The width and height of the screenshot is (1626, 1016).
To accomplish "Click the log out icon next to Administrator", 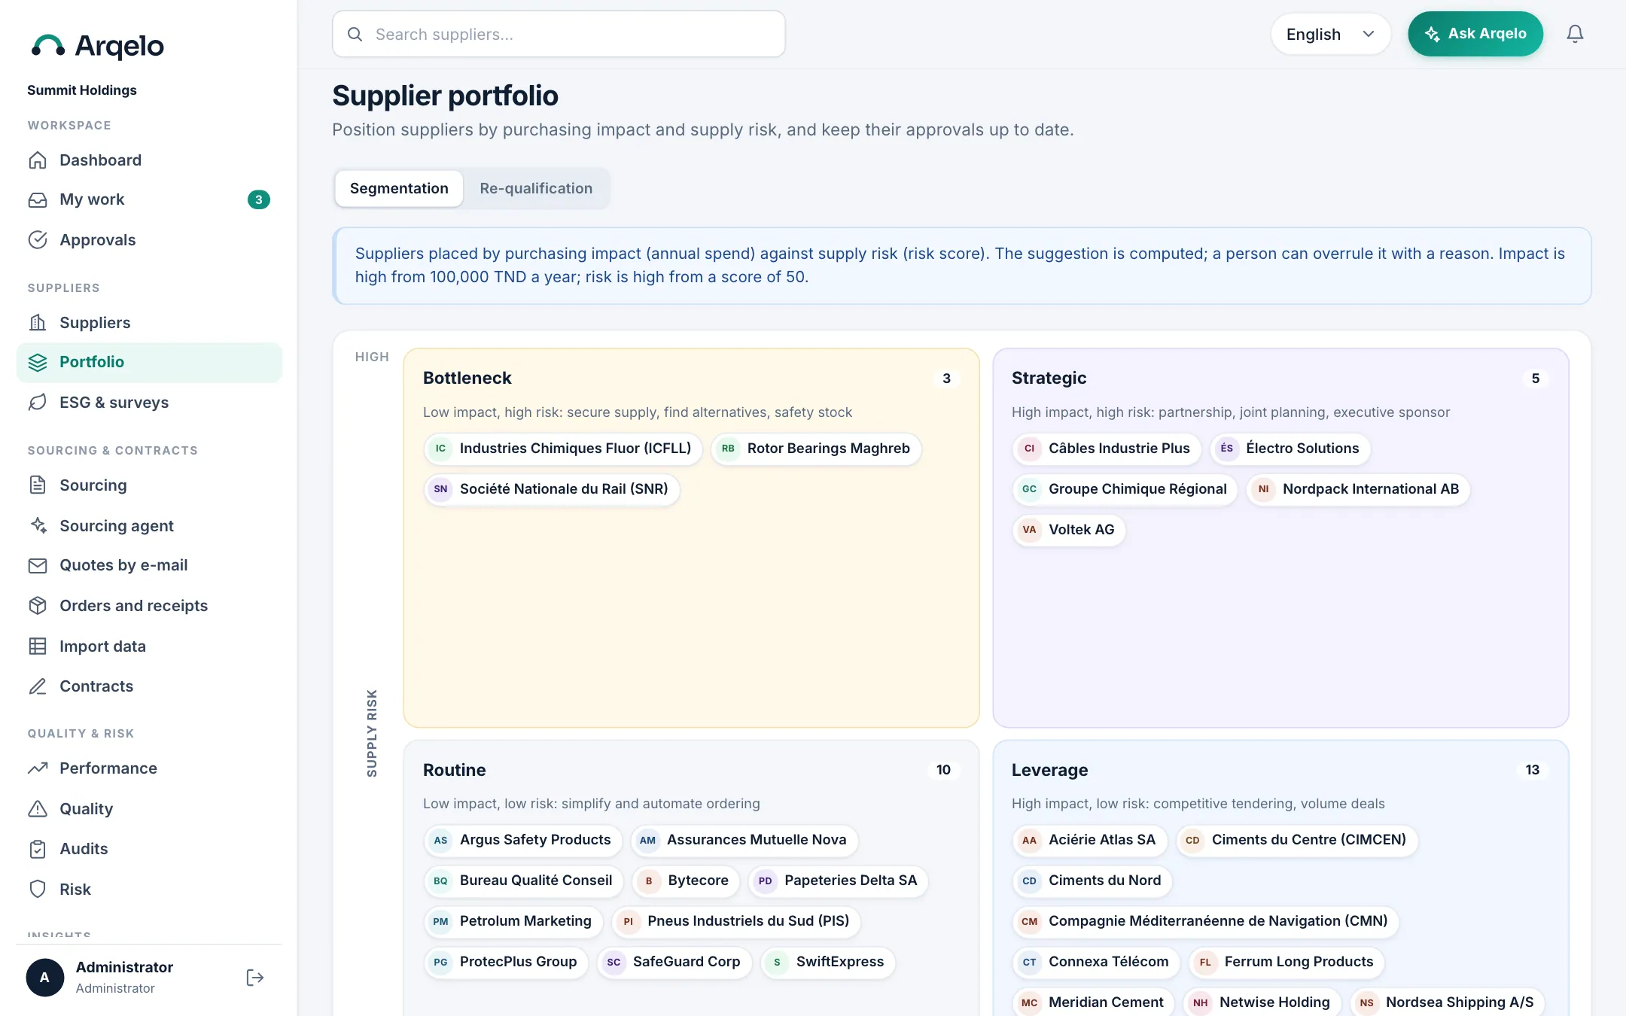I will pyautogui.click(x=255, y=977).
